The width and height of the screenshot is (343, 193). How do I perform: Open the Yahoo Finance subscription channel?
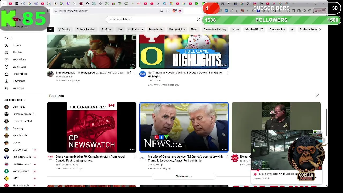pos(21,171)
